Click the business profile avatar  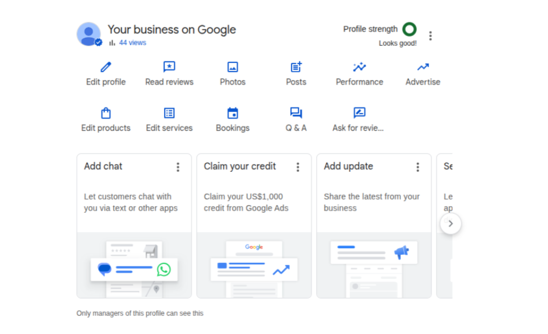coord(89,34)
